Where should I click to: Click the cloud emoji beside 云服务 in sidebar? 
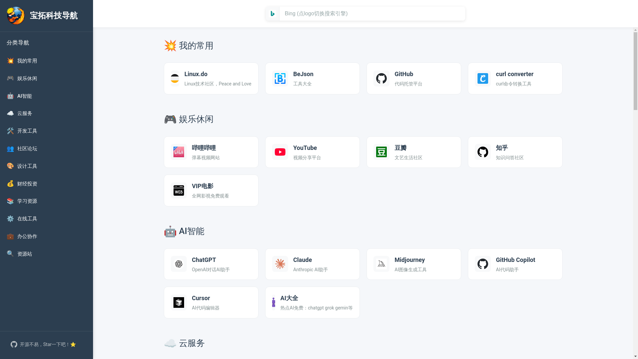click(10, 113)
